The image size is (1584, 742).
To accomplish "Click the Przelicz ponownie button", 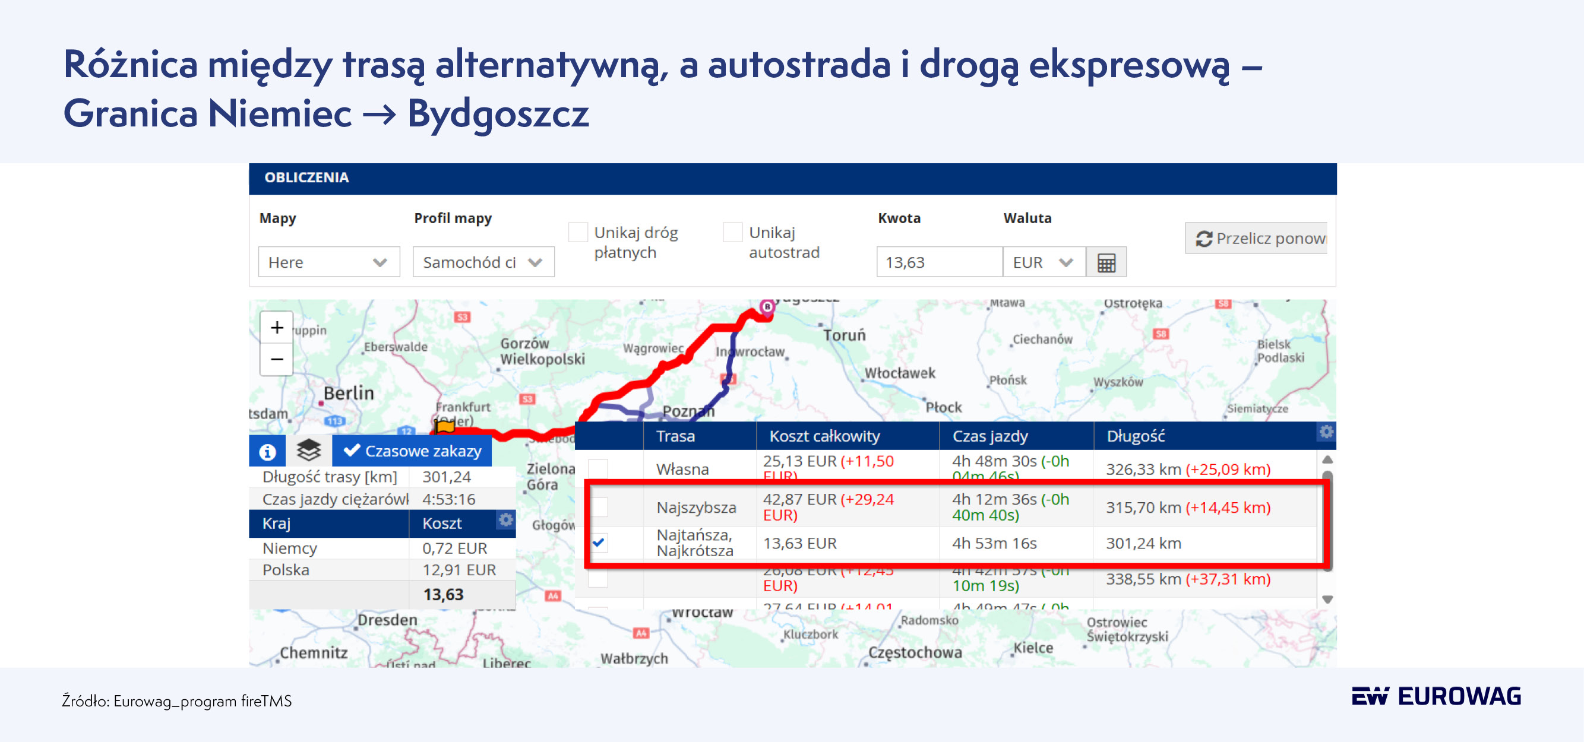I will (1256, 239).
